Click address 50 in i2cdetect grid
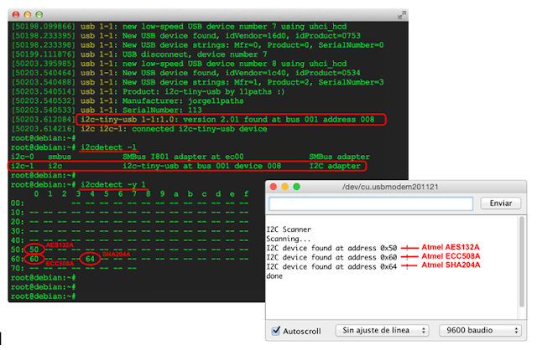This screenshot has width=537, height=350. click(x=34, y=250)
